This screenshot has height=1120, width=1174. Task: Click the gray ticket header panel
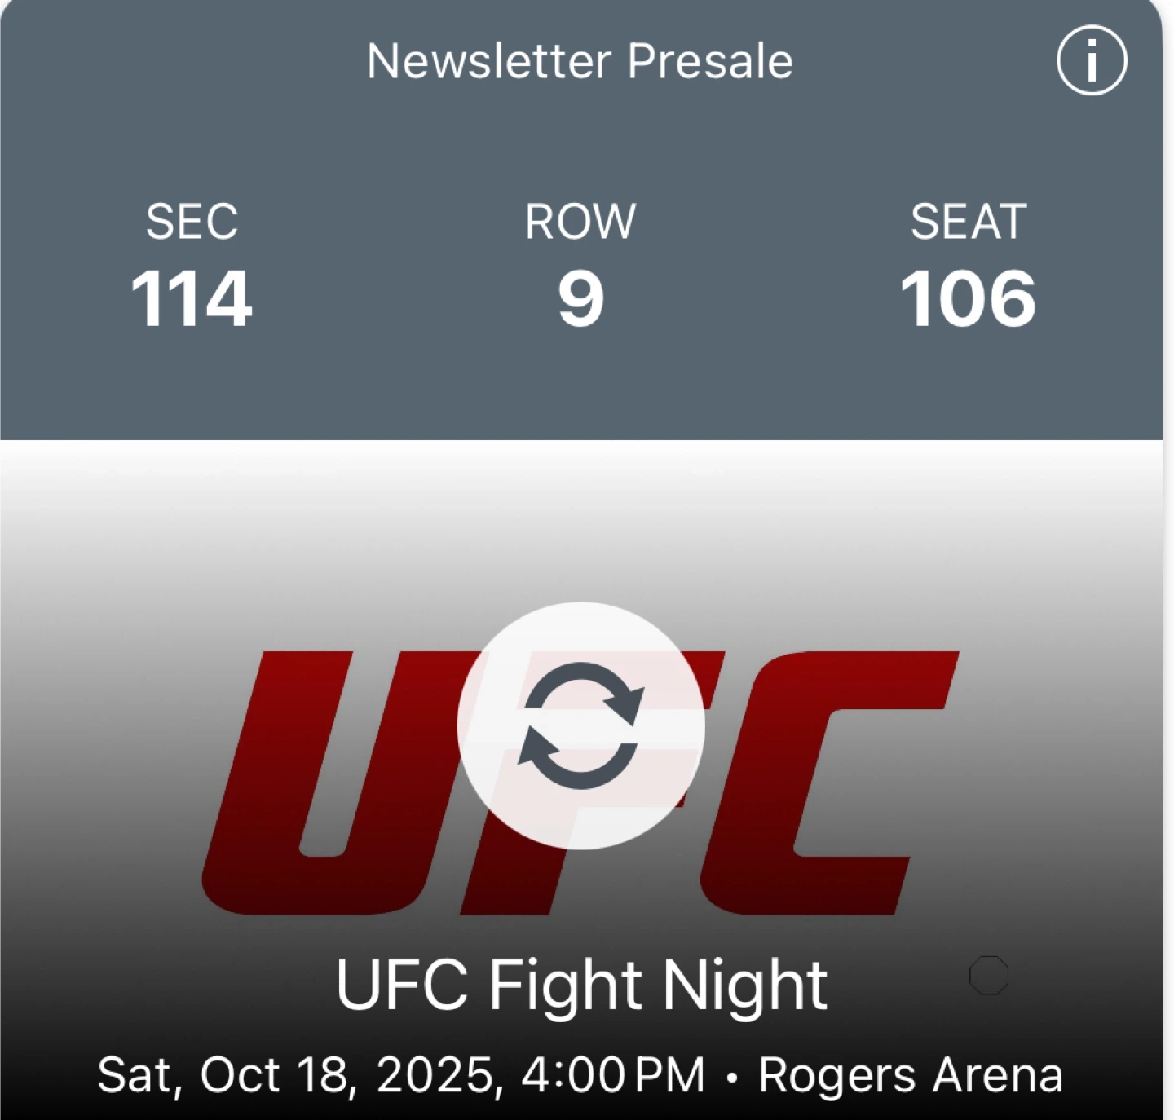pos(581,220)
